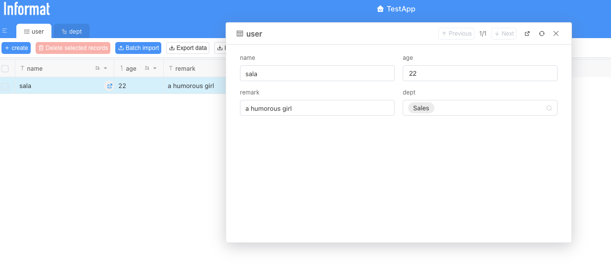Viewport: 611px width, 278px height.
Task: Click the create button
Action: (x=16, y=48)
